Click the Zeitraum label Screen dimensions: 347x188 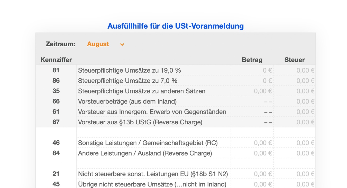pos(61,44)
